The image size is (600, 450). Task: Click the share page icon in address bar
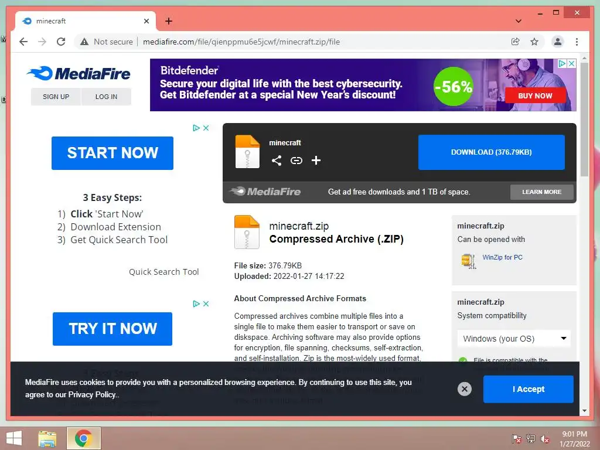(516, 42)
